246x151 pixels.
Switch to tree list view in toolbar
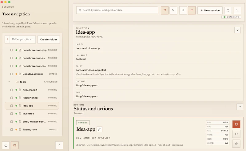[x=192, y=10]
